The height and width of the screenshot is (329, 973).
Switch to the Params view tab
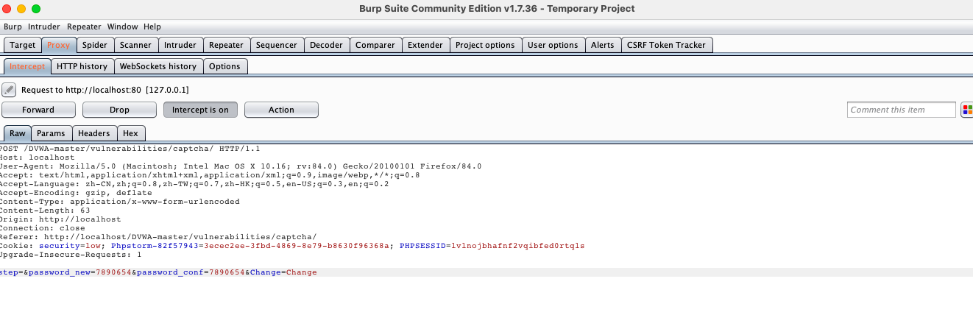(52, 133)
